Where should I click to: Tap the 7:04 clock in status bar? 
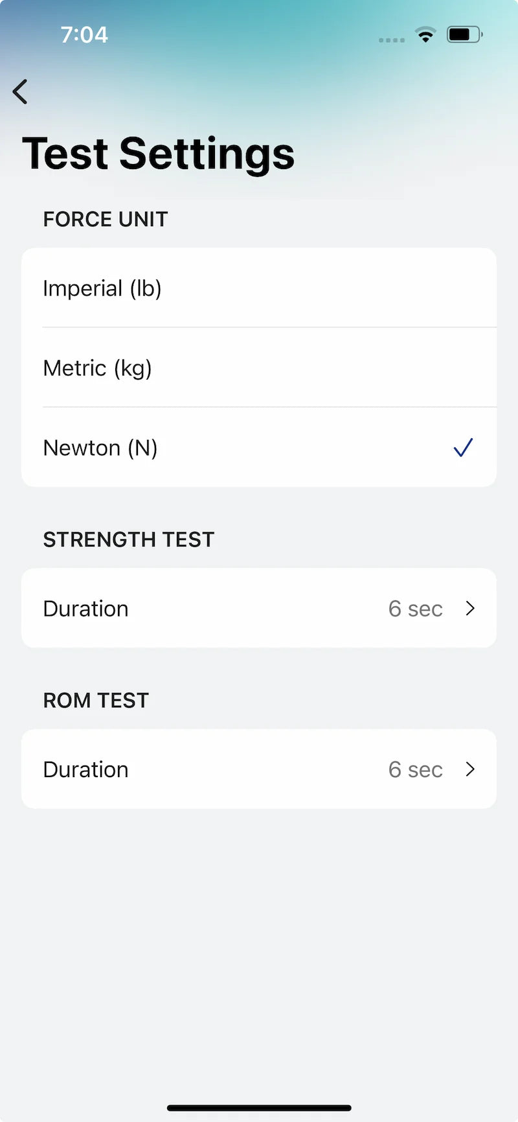click(x=84, y=34)
